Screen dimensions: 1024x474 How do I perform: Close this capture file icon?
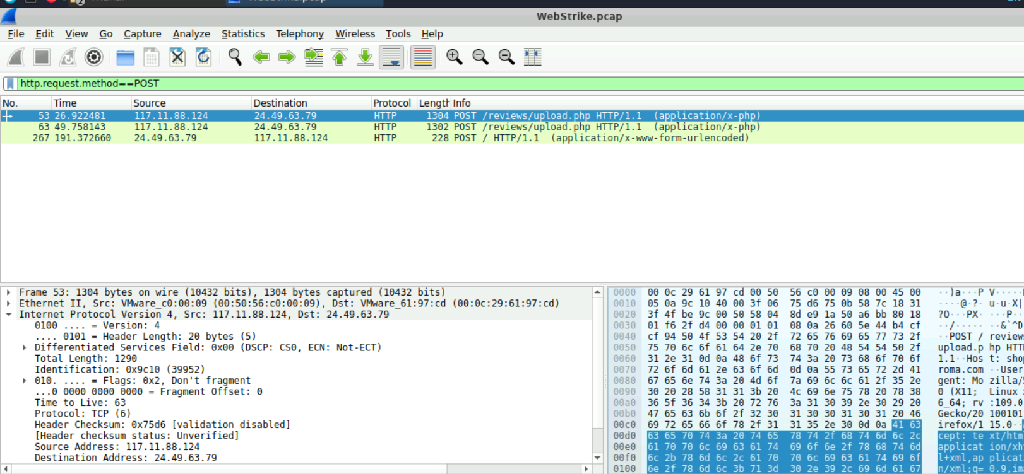pos(177,57)
